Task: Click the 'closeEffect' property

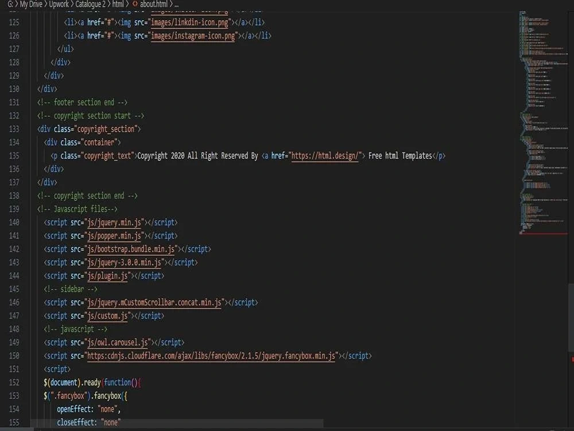Action: click(x=76, y=422)
